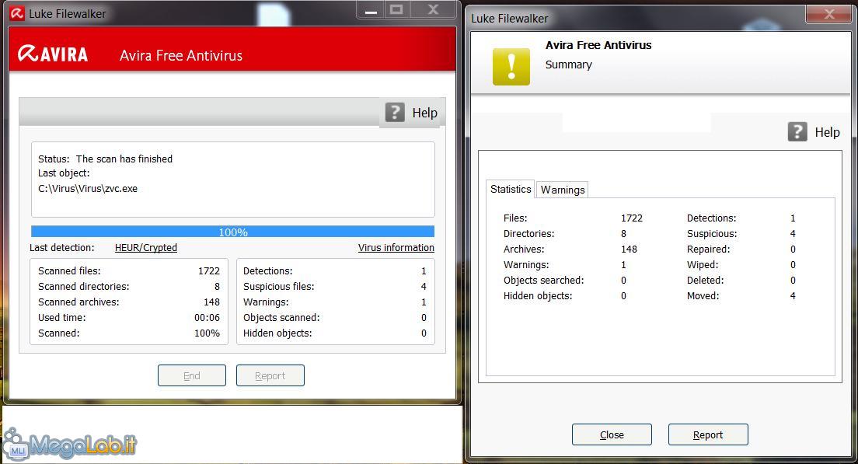This screenshot has width=858, height=464.
Task: Click the 'Last object:' label
Action: [64, 173]
